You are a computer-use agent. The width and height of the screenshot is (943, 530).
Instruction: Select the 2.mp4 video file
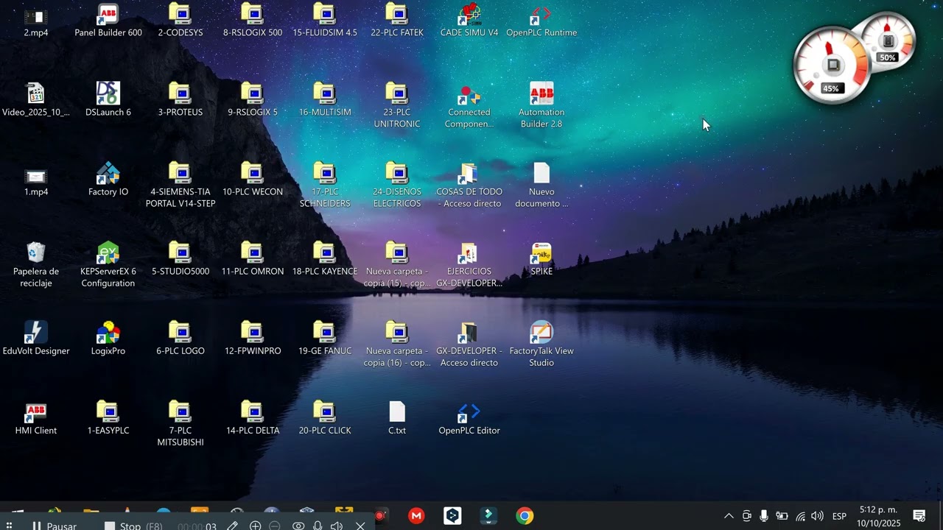(36, 22)
